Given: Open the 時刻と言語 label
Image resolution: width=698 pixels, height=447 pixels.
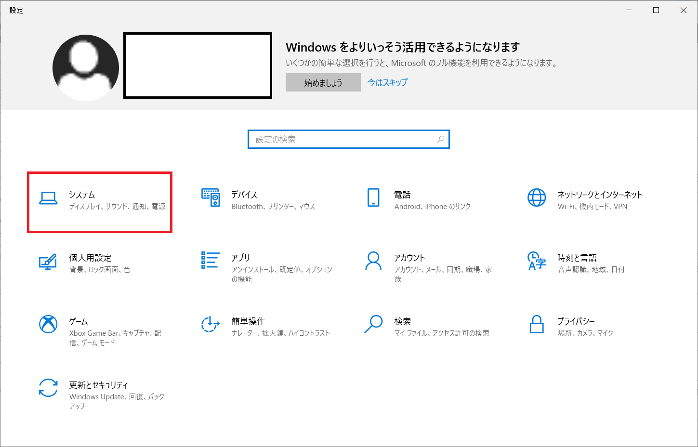Looking at the screenshot, I should (x=577, y=258).
